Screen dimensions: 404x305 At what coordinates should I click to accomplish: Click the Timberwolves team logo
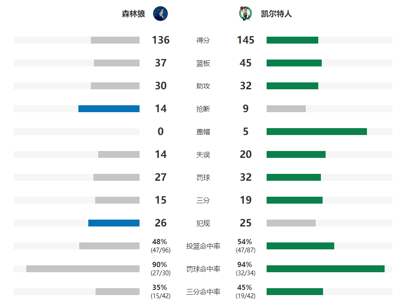(160, 14)
